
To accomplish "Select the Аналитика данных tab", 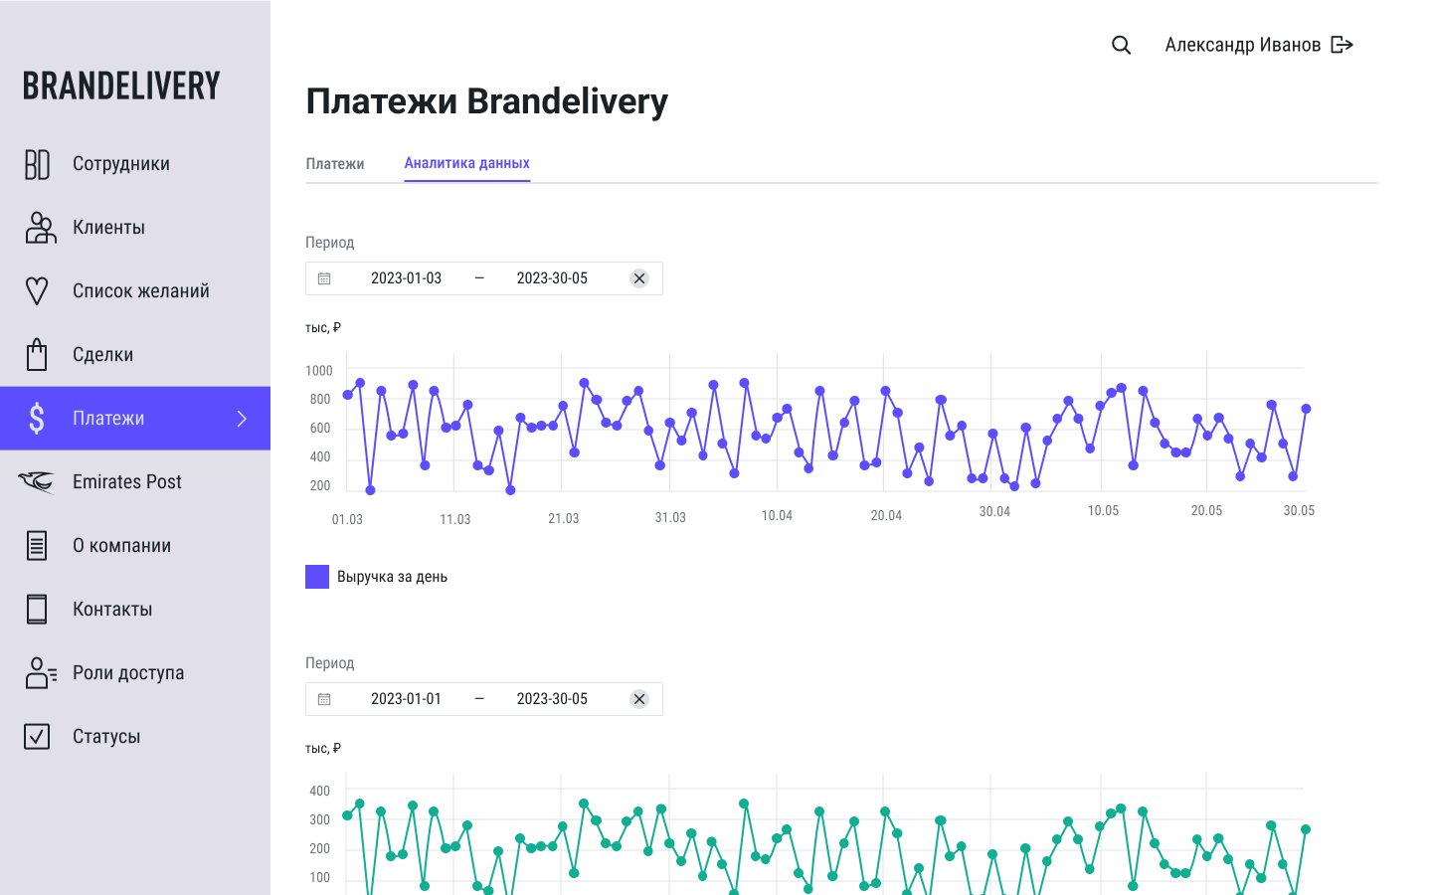I will (466, 163).
